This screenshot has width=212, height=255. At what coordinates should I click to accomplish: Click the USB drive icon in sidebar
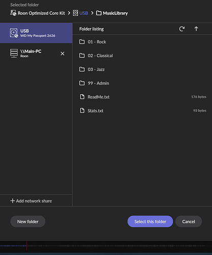click(14, 33)
